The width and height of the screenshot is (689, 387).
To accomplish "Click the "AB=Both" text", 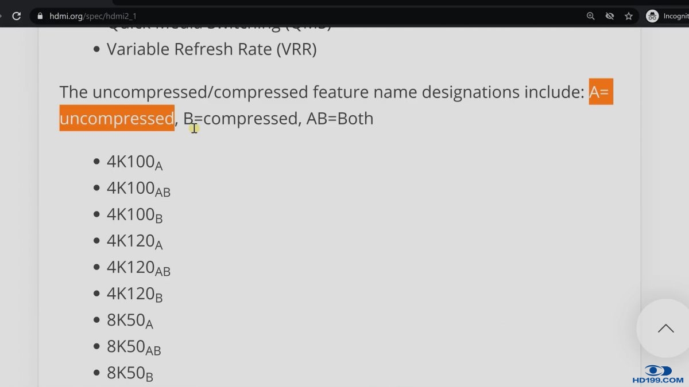I will (x=340, y=118).
